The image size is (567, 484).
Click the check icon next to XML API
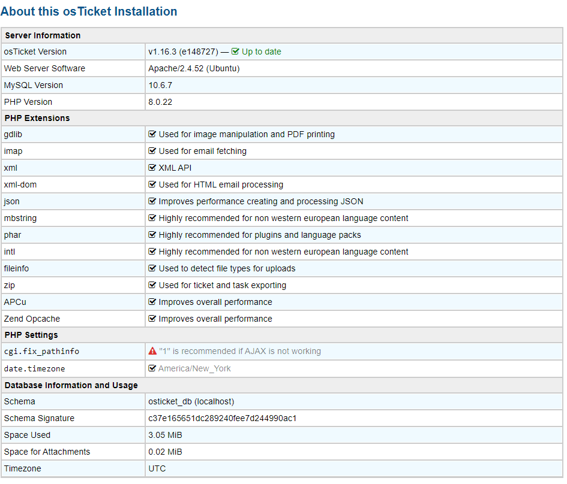point(152,168)
